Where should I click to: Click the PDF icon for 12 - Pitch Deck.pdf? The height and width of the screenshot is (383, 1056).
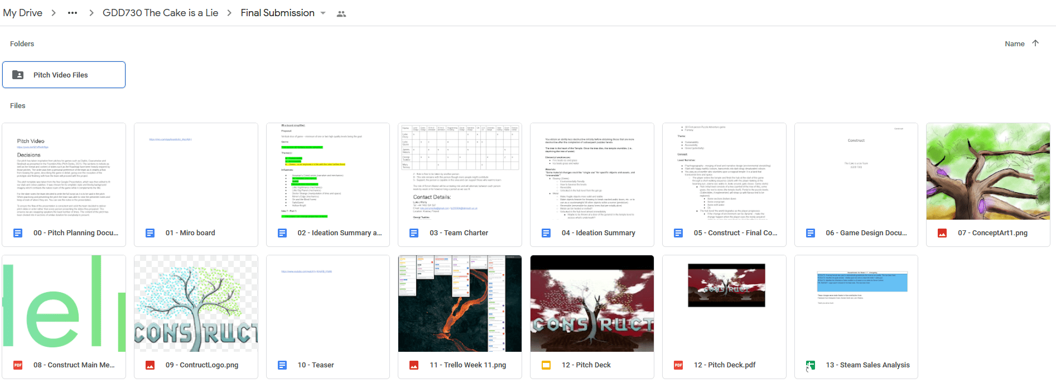[x=678, y=365]
